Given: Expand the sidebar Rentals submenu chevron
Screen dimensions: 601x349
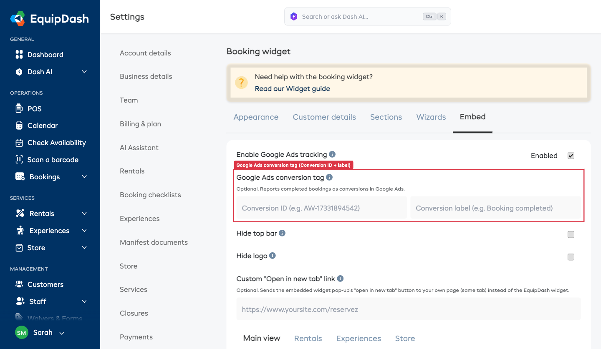Looking at the screenshot, I should coord(84,213).
